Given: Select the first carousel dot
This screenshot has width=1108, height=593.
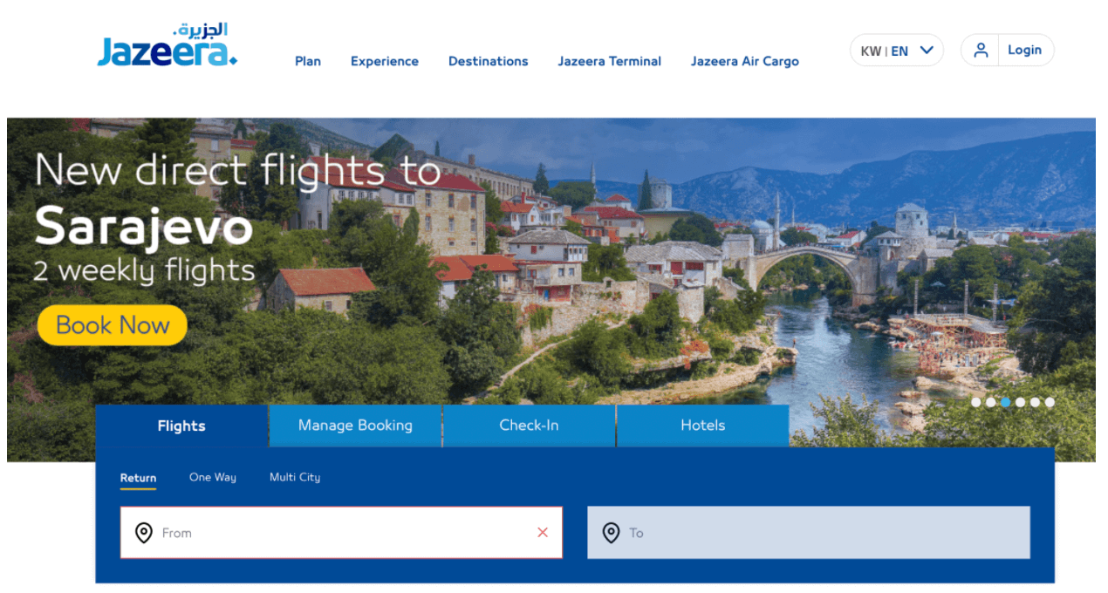Looking at the screenshot, I should click(976, 402).
